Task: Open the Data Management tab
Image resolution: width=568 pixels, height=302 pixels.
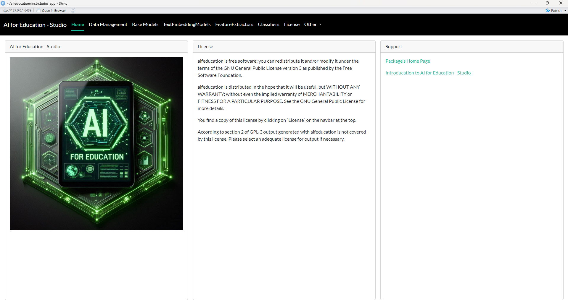Action: pos(108,25)
